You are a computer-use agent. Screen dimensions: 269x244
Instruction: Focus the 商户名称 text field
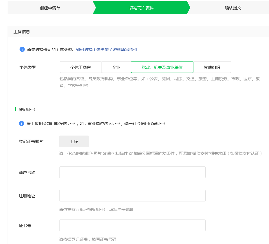pos(132,172)
